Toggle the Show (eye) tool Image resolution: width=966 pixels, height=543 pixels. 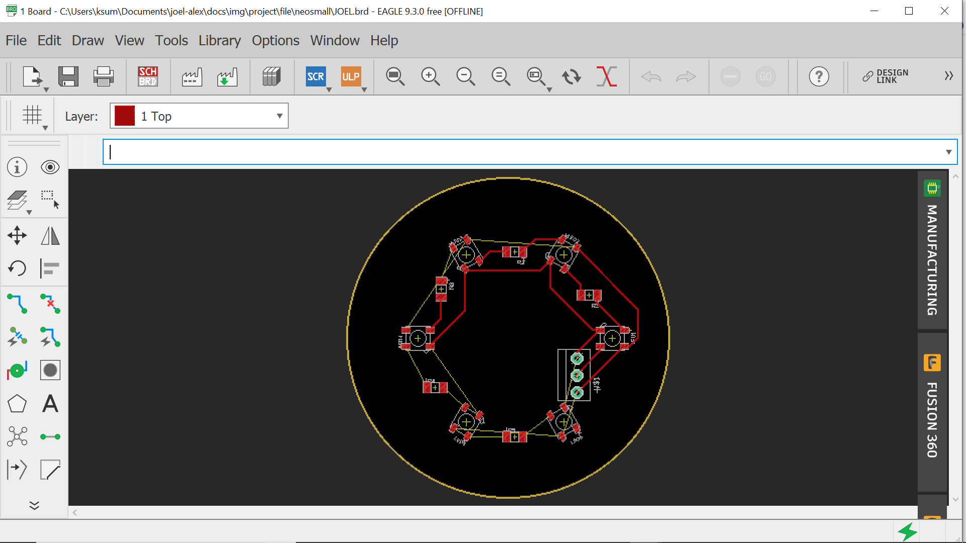pyautogui.click(x=50, y=167)
